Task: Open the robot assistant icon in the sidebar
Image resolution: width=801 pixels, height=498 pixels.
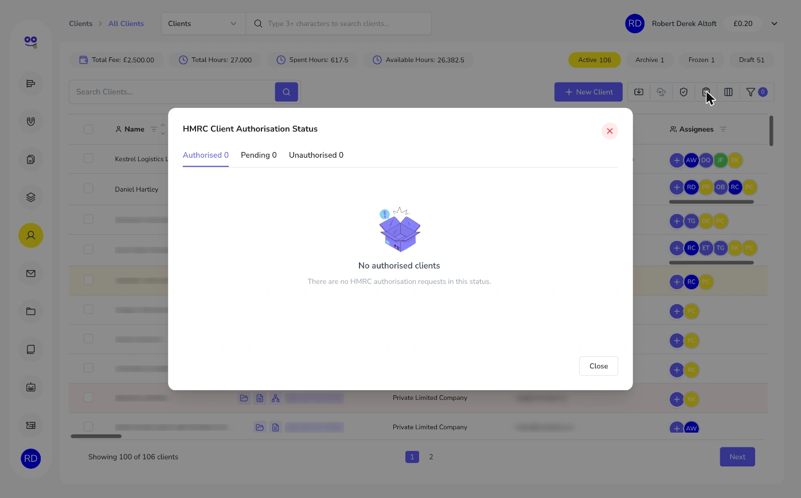Action: [x=31, y=387]
